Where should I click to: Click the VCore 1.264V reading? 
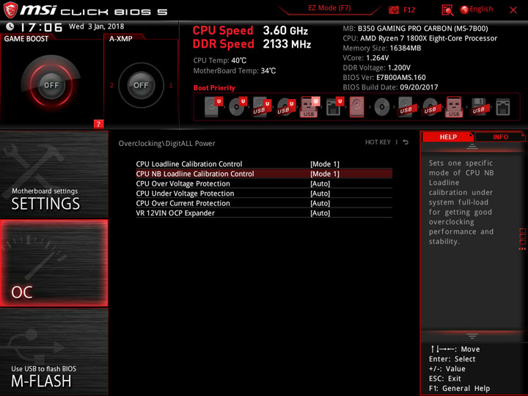366,58
